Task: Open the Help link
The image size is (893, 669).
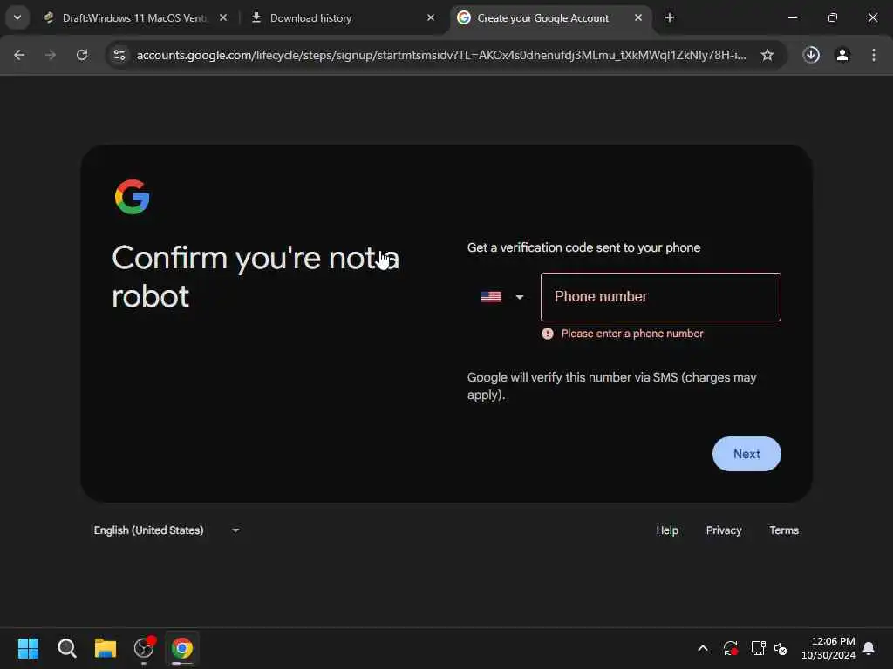Action: (667, 530)
